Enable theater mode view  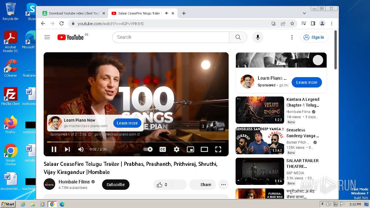tap(204, 149)
